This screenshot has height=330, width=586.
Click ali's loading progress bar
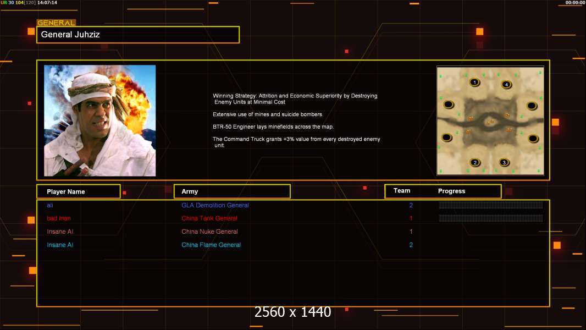tap(491, 205)
